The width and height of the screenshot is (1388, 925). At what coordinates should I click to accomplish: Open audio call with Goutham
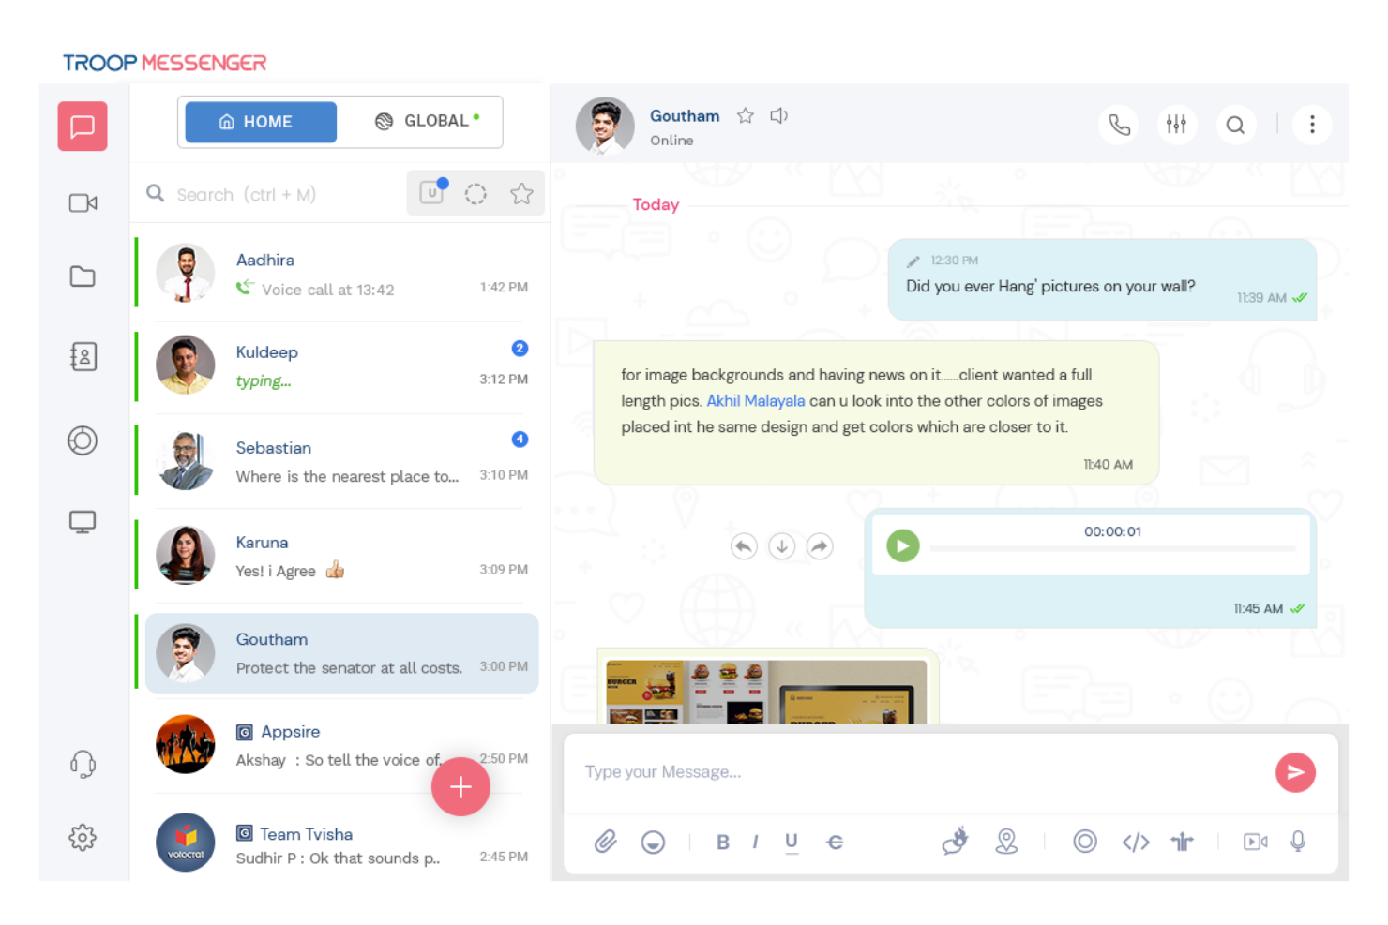pos(1118,124)
